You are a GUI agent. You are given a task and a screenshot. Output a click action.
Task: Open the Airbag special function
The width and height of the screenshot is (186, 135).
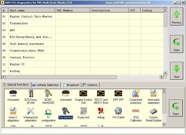click(101, 113)
